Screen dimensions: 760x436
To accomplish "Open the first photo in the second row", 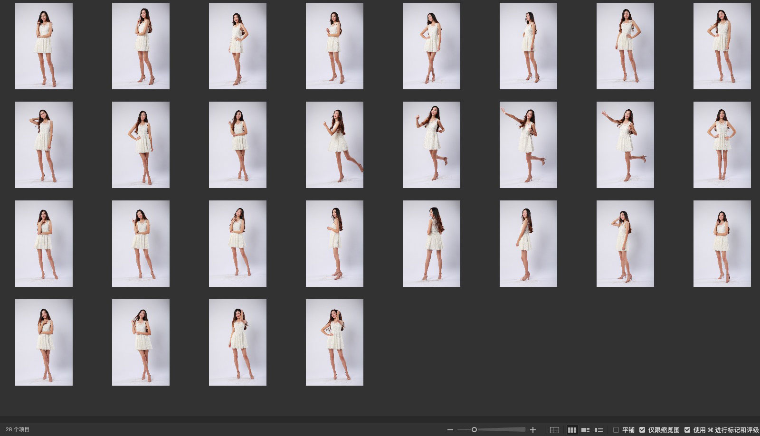I will pyautogui.click(x=44, y=145).
